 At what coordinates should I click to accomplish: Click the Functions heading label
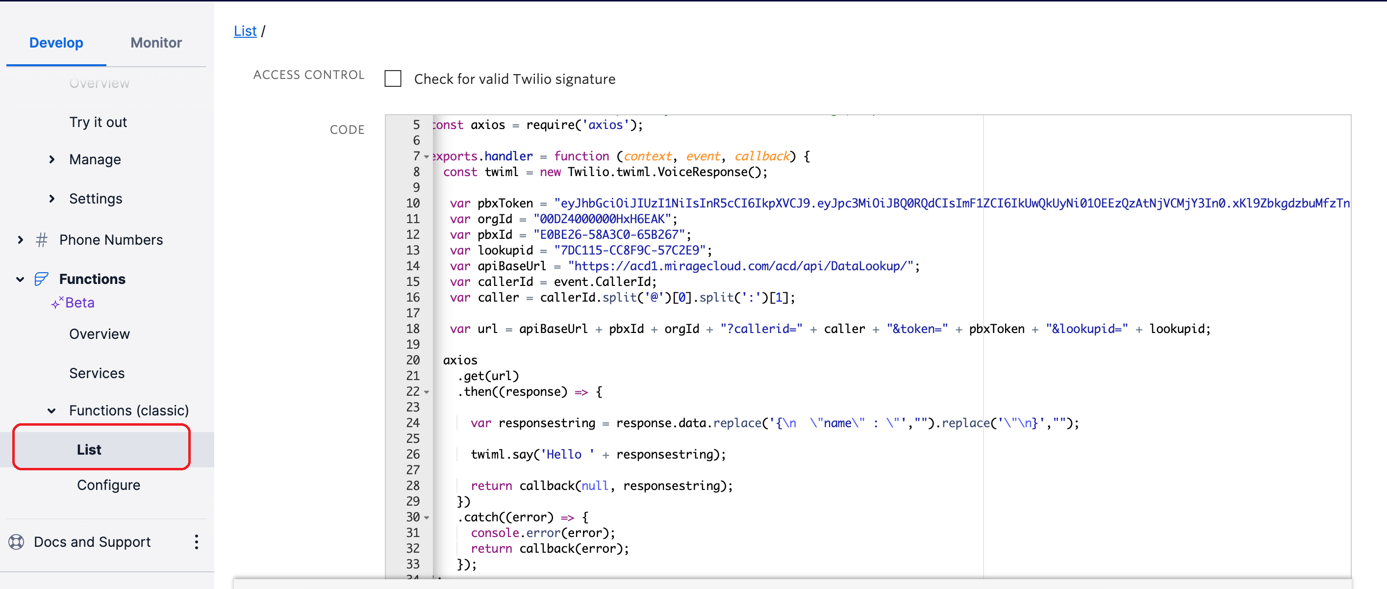tap(92, 279)
